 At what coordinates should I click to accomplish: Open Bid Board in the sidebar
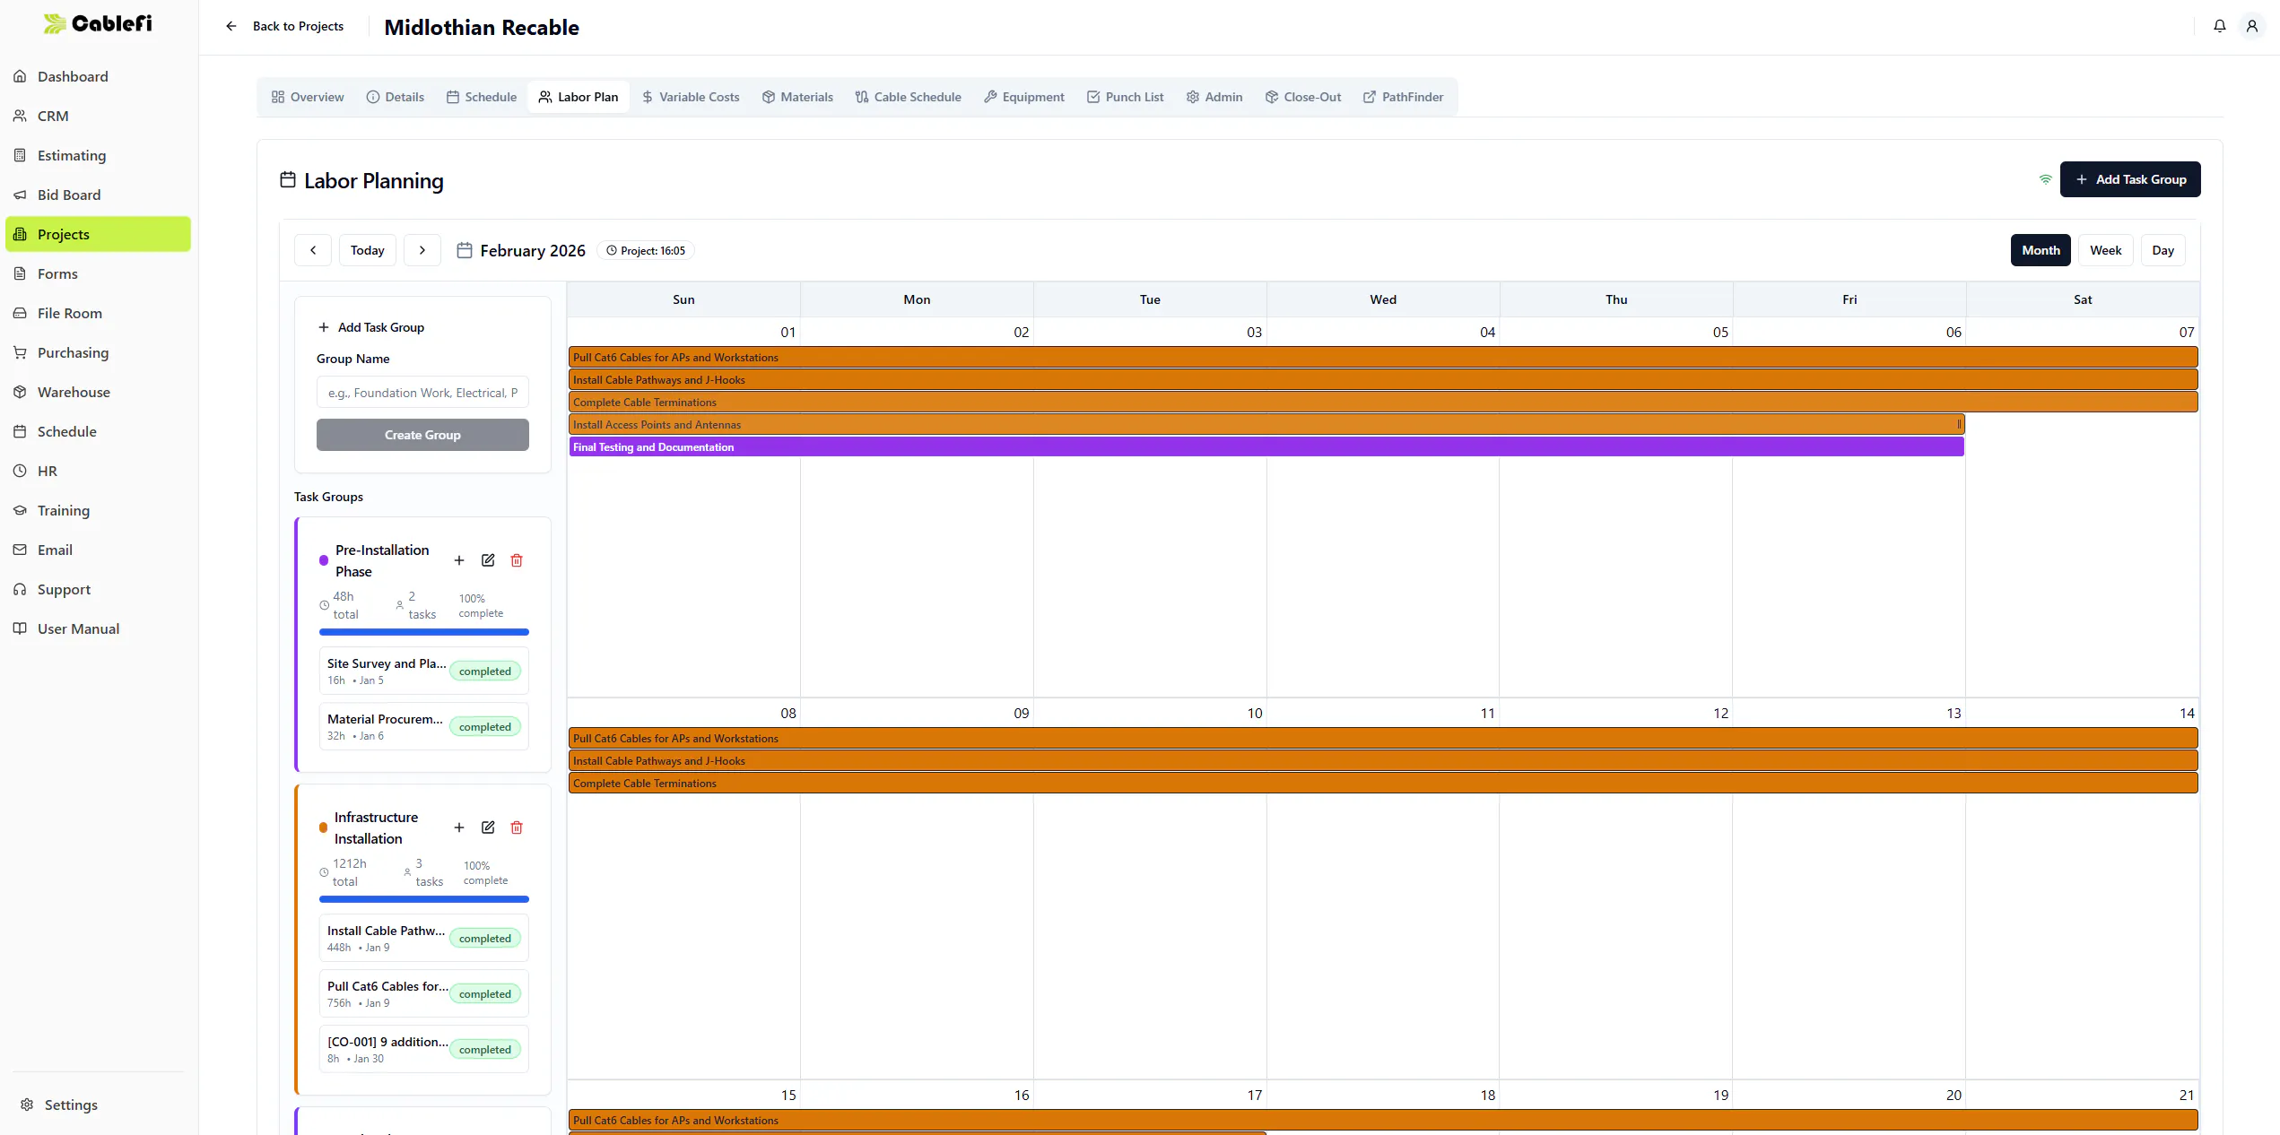click(98, 195)
